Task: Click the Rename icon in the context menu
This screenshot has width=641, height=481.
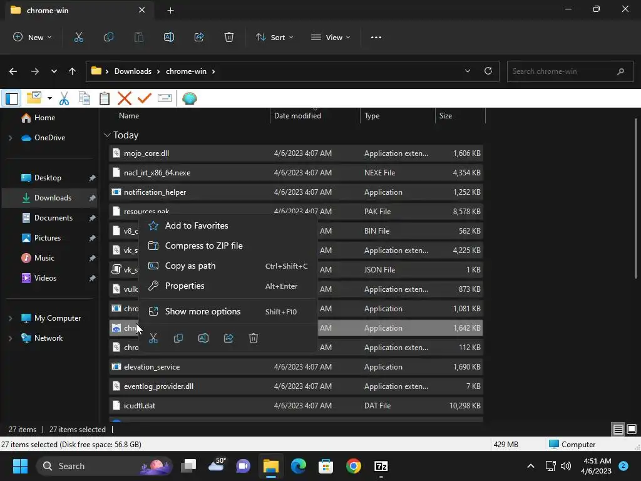Action: tap(203, 338)
